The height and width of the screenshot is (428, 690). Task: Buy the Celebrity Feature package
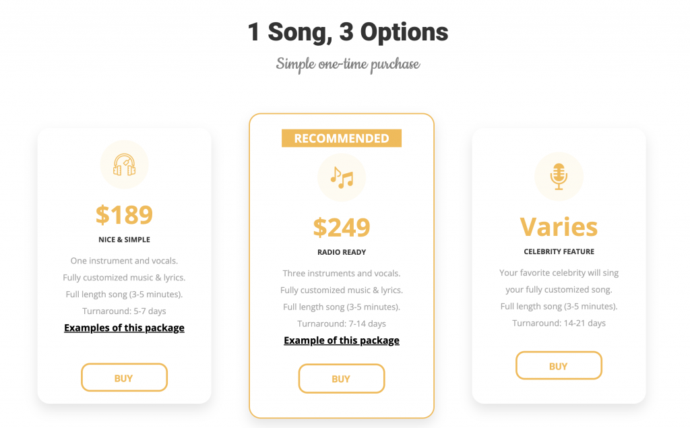pos(559,365)
